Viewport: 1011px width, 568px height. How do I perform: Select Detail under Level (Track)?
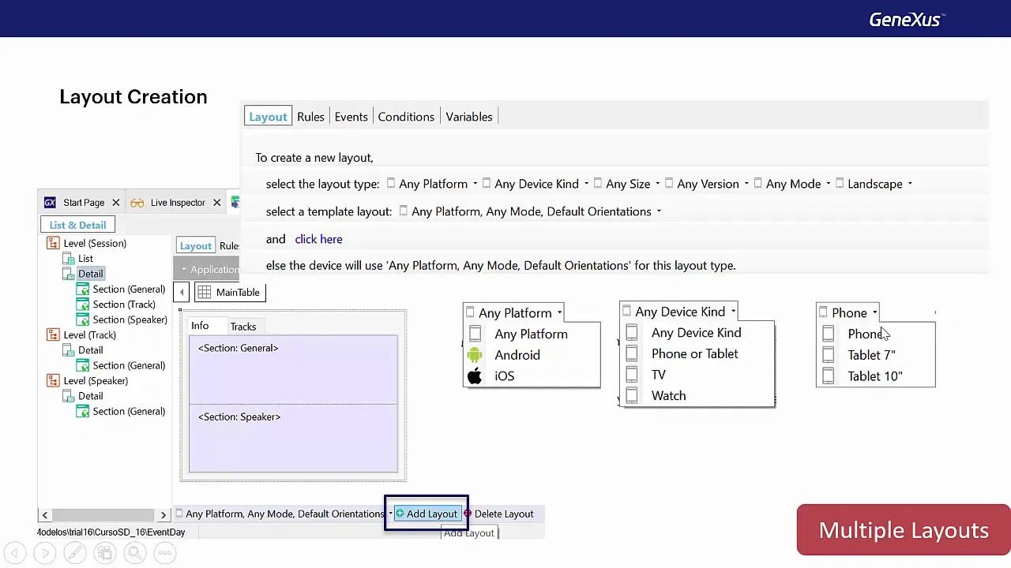point(90,350)
